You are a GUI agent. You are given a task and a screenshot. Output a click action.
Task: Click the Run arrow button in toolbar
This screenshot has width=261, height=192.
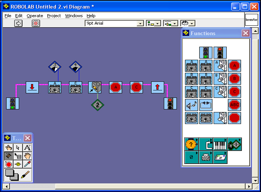18,23
